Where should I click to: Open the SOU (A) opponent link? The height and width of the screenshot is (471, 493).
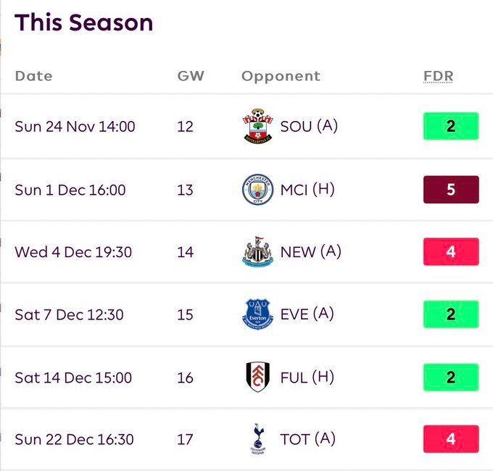309,126
